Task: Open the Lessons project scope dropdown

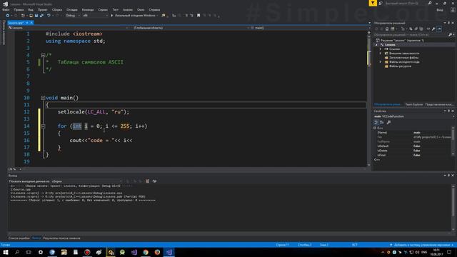Action: [x=69, y=28]
